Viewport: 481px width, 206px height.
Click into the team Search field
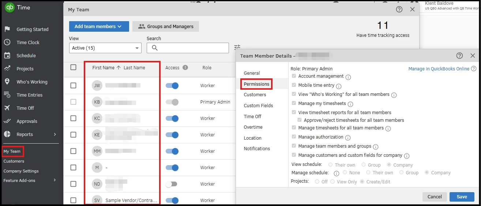click(x=188, y=48)
